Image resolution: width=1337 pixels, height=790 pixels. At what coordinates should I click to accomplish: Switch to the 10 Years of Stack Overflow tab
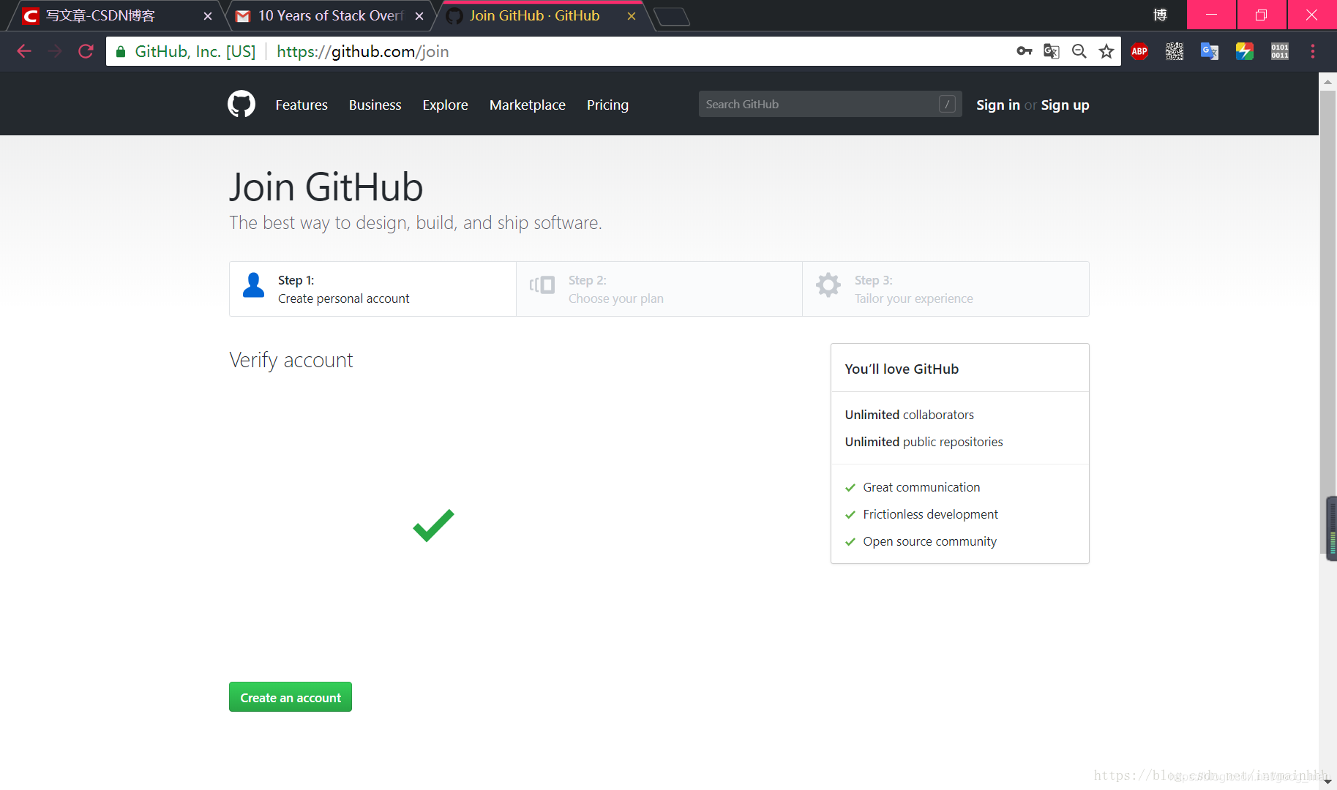point(329,16)
